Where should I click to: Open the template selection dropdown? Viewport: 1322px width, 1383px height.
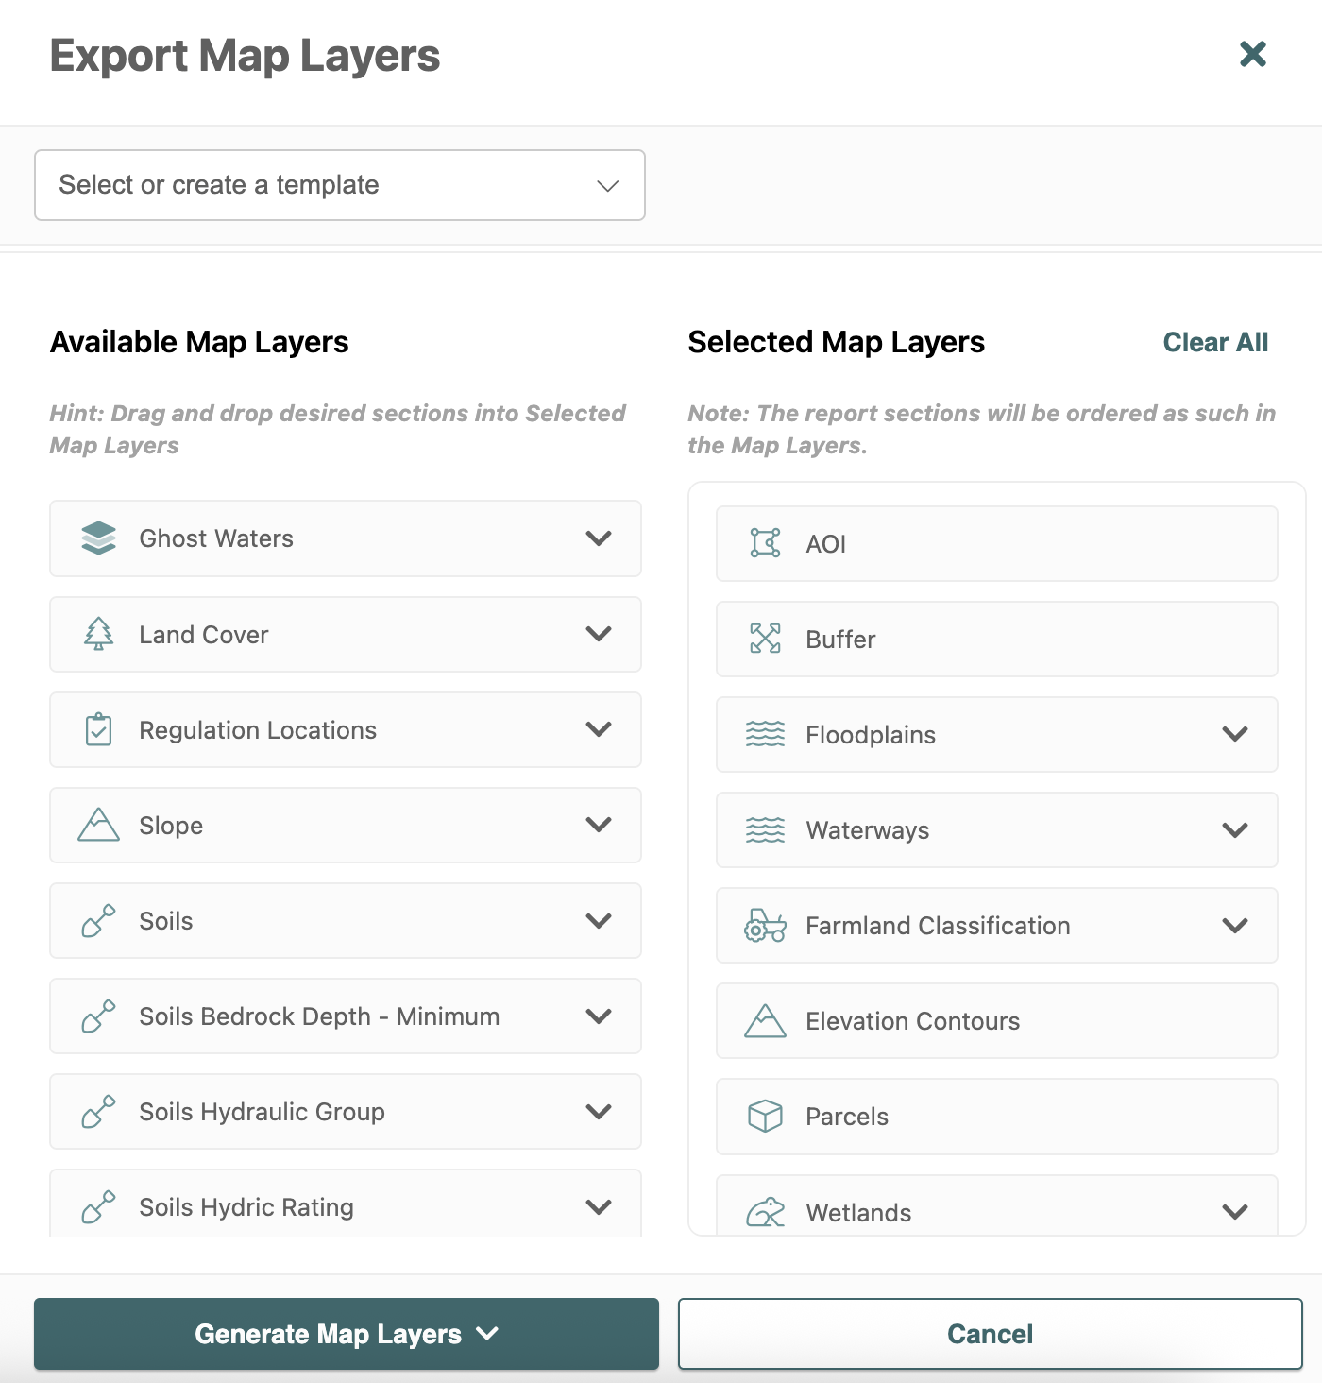(339, 185)
